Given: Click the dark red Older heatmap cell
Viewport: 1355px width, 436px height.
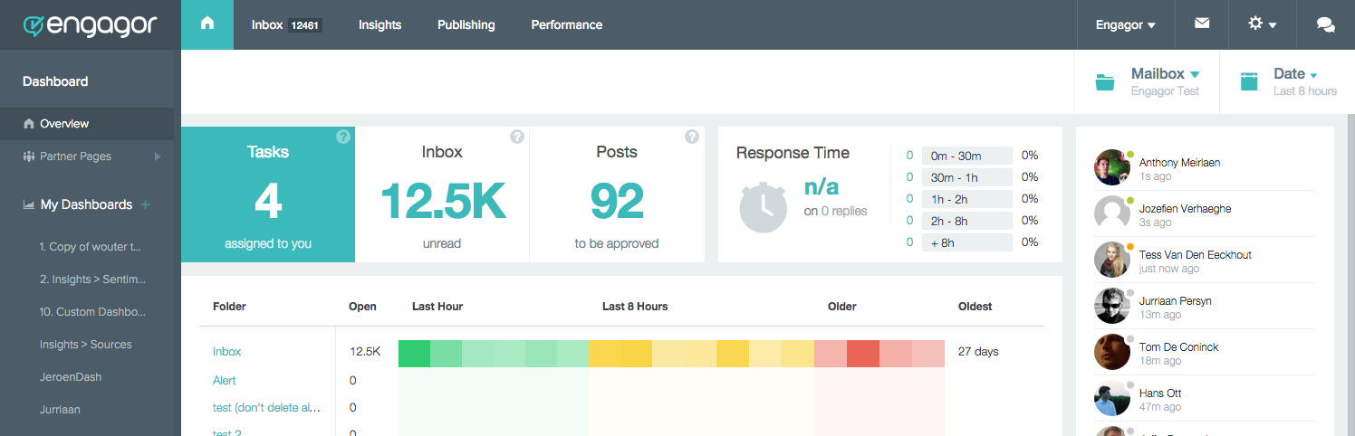Looking at the screenshot, I should point(862,354).
